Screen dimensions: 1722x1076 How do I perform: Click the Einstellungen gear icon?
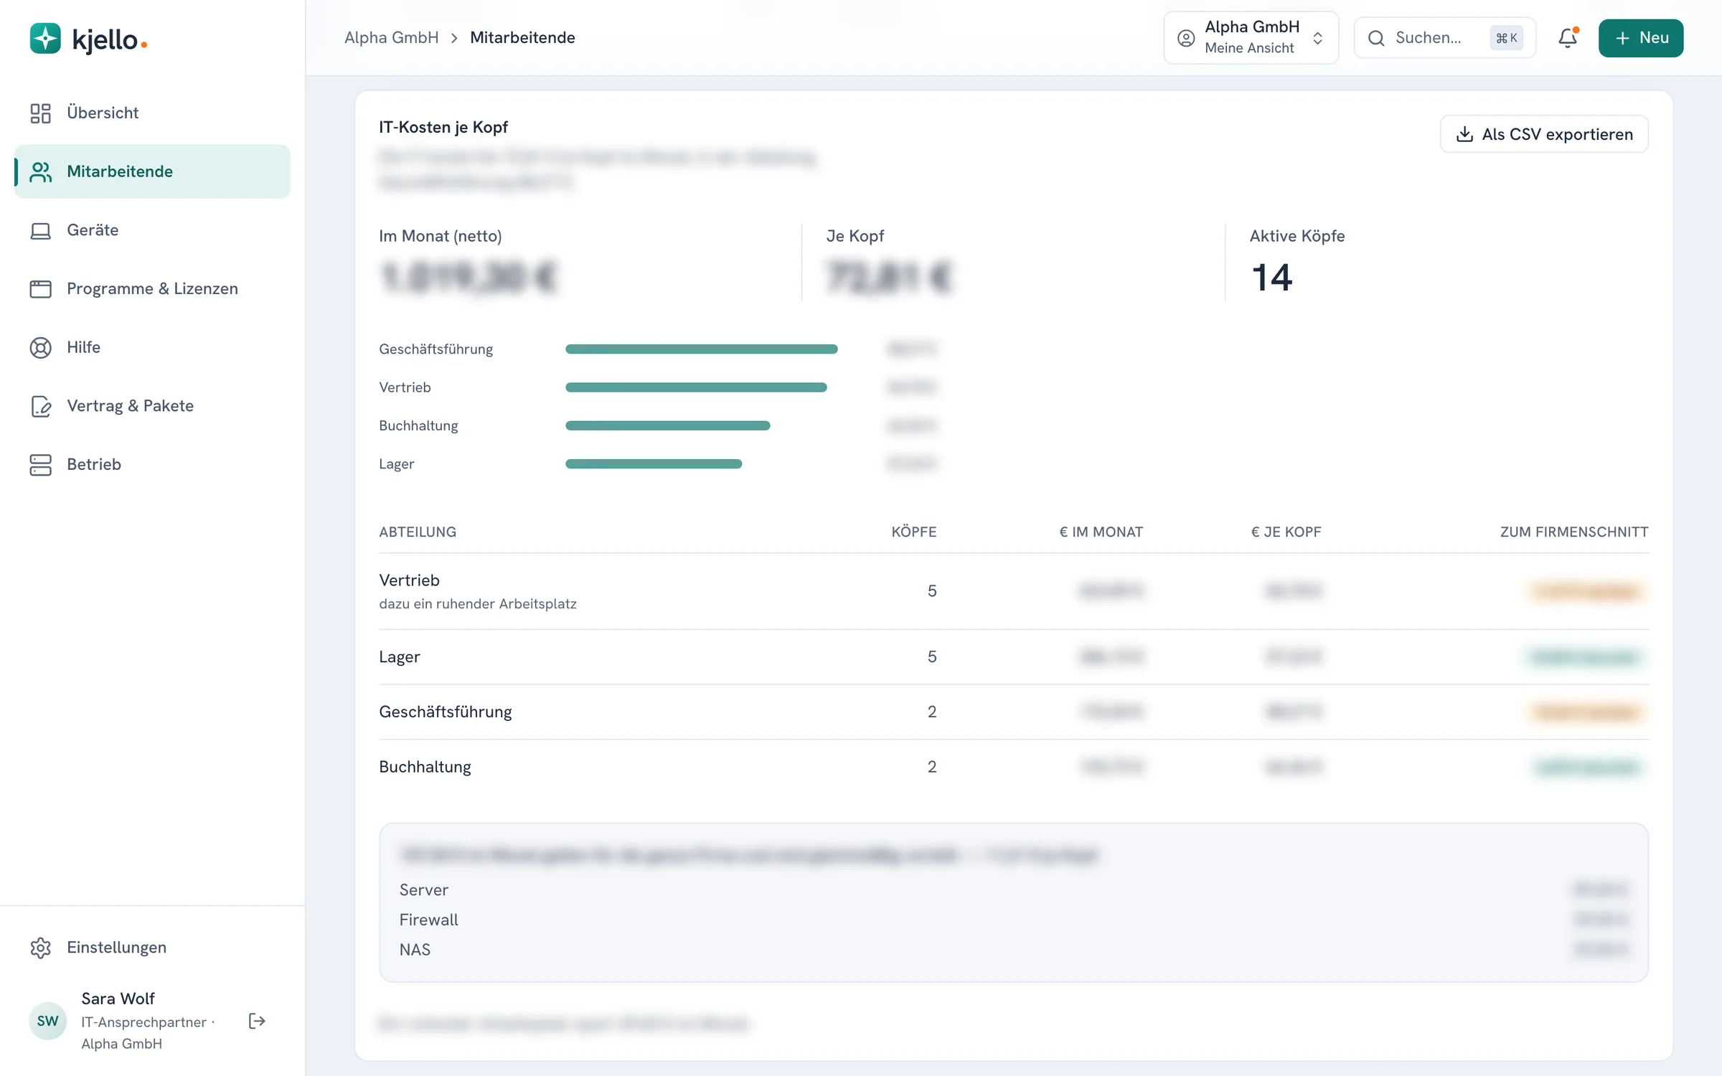tap(40, 948)
